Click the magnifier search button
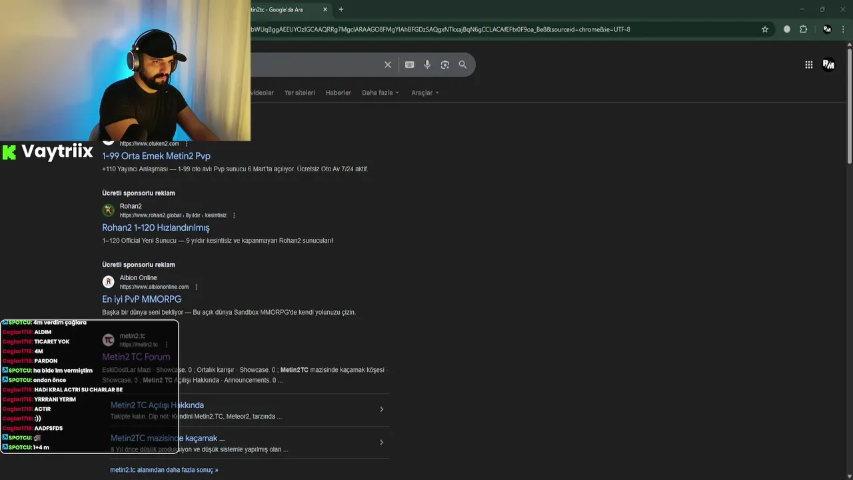This screenshot has height=480, width=853. [x=462, y=65]
